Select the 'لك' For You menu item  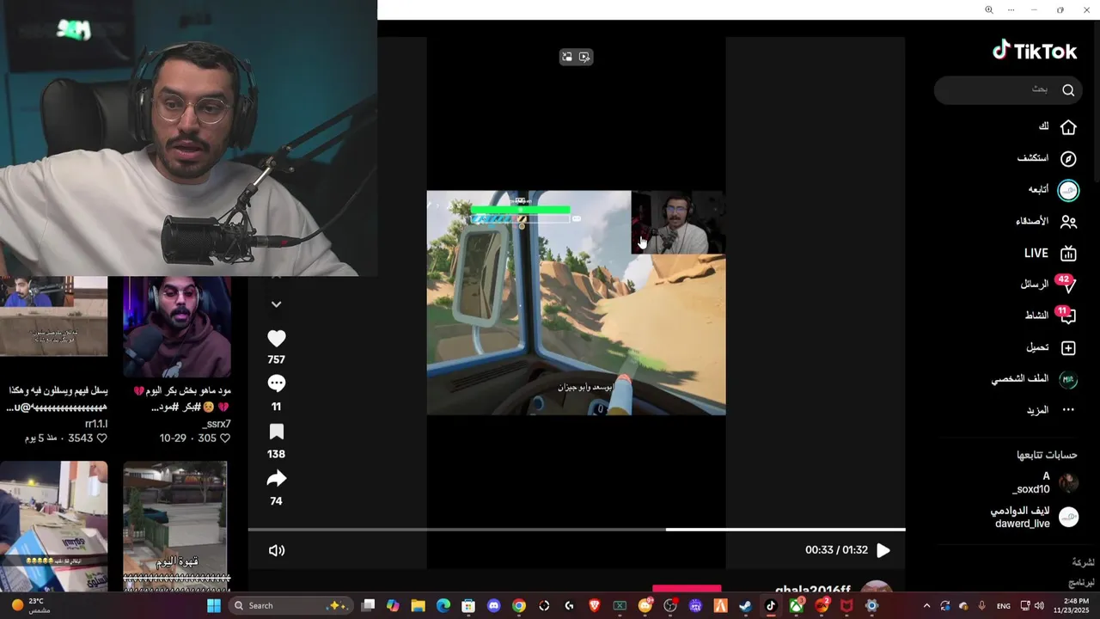tap(1043, 127)
